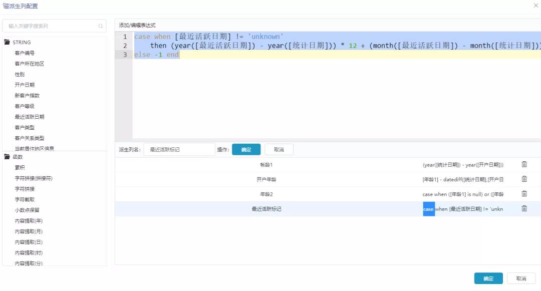Image resolution: width=541 pixels, height=291 pixels.
Task: Insert the 内容提取(时) function
Action: pos(29,253)
